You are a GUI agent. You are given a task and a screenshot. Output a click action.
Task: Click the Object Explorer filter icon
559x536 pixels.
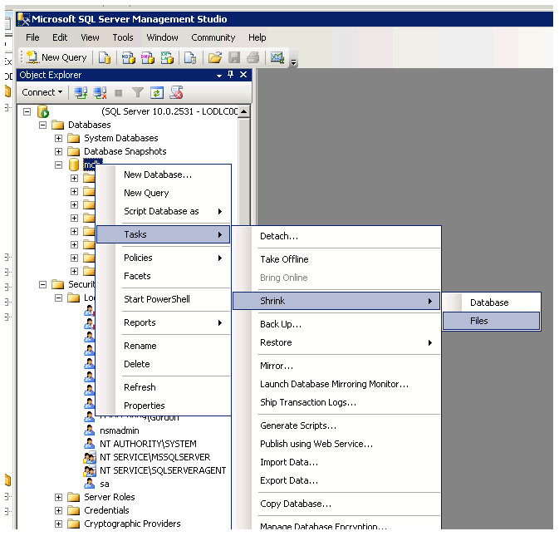138,92
